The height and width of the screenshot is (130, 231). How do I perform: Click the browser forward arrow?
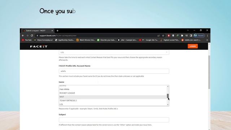pos(27,35)
